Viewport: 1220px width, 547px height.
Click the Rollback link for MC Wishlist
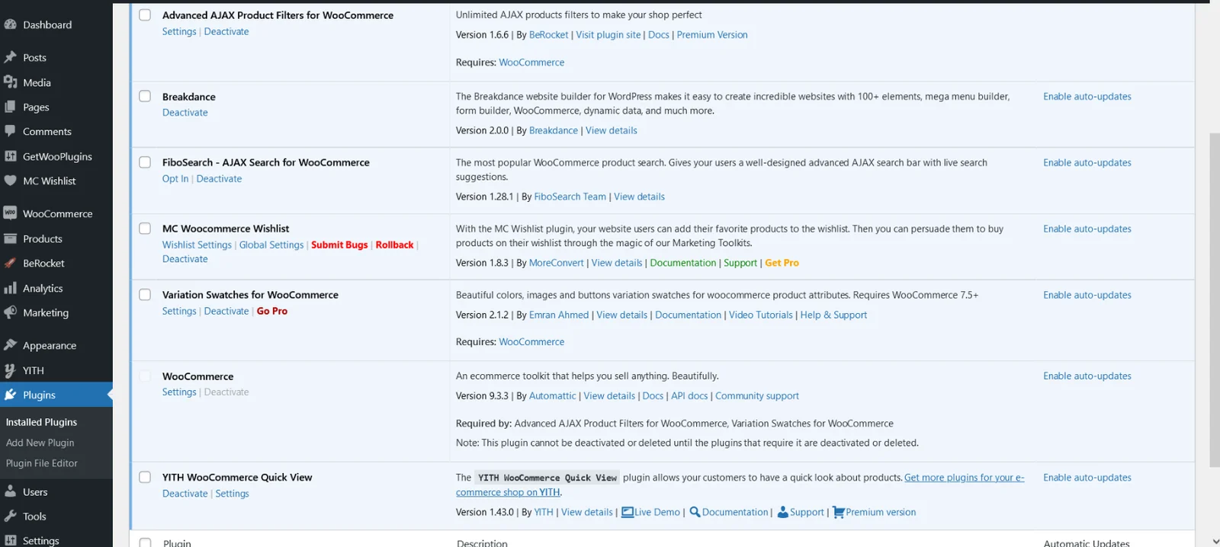(394, 245)
